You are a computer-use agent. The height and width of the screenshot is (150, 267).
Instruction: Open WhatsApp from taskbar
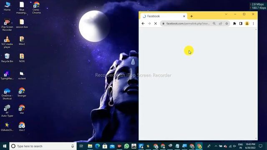[x=126, y=146]
